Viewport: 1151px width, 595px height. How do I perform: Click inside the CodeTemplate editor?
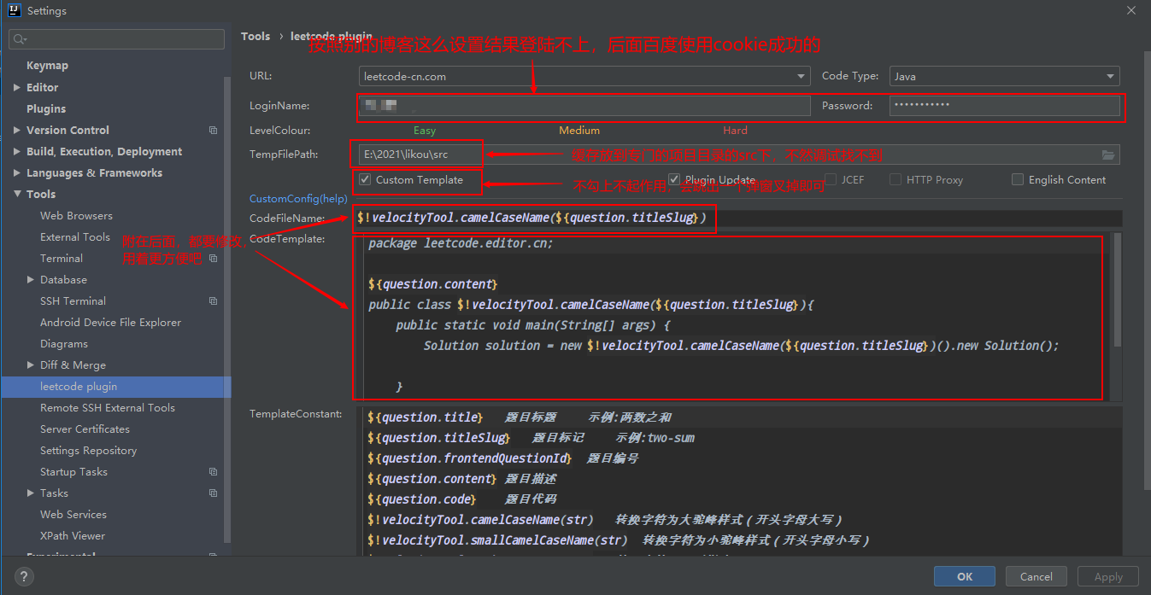point(735,316)
